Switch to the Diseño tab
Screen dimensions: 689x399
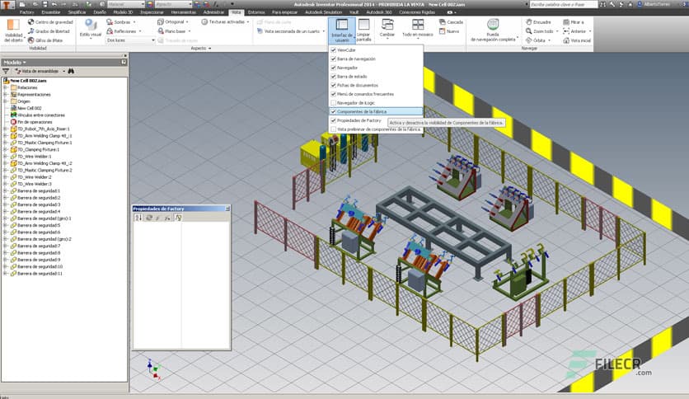(100, 12)
